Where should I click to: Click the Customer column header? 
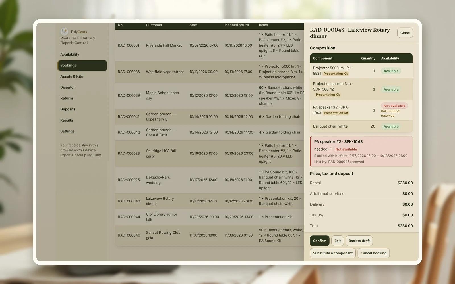(x=154, y=25)
